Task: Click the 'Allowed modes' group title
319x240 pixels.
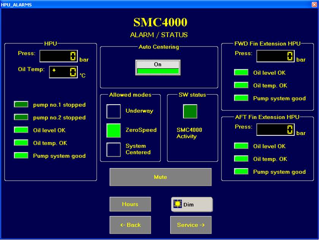Action: (130, 95)
